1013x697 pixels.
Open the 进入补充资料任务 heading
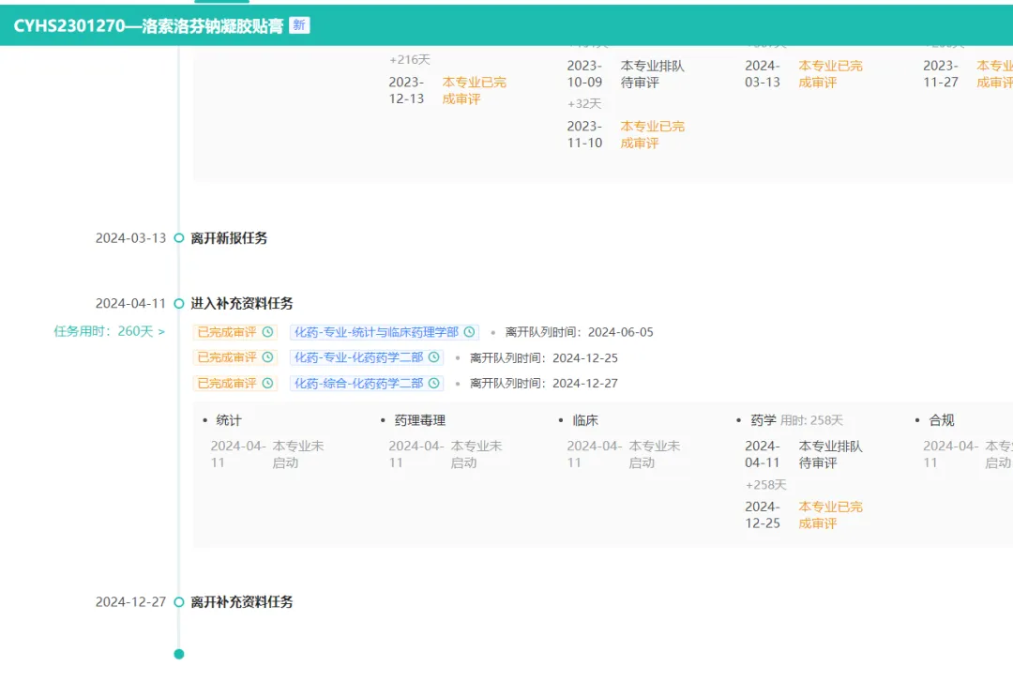[242, 303]
